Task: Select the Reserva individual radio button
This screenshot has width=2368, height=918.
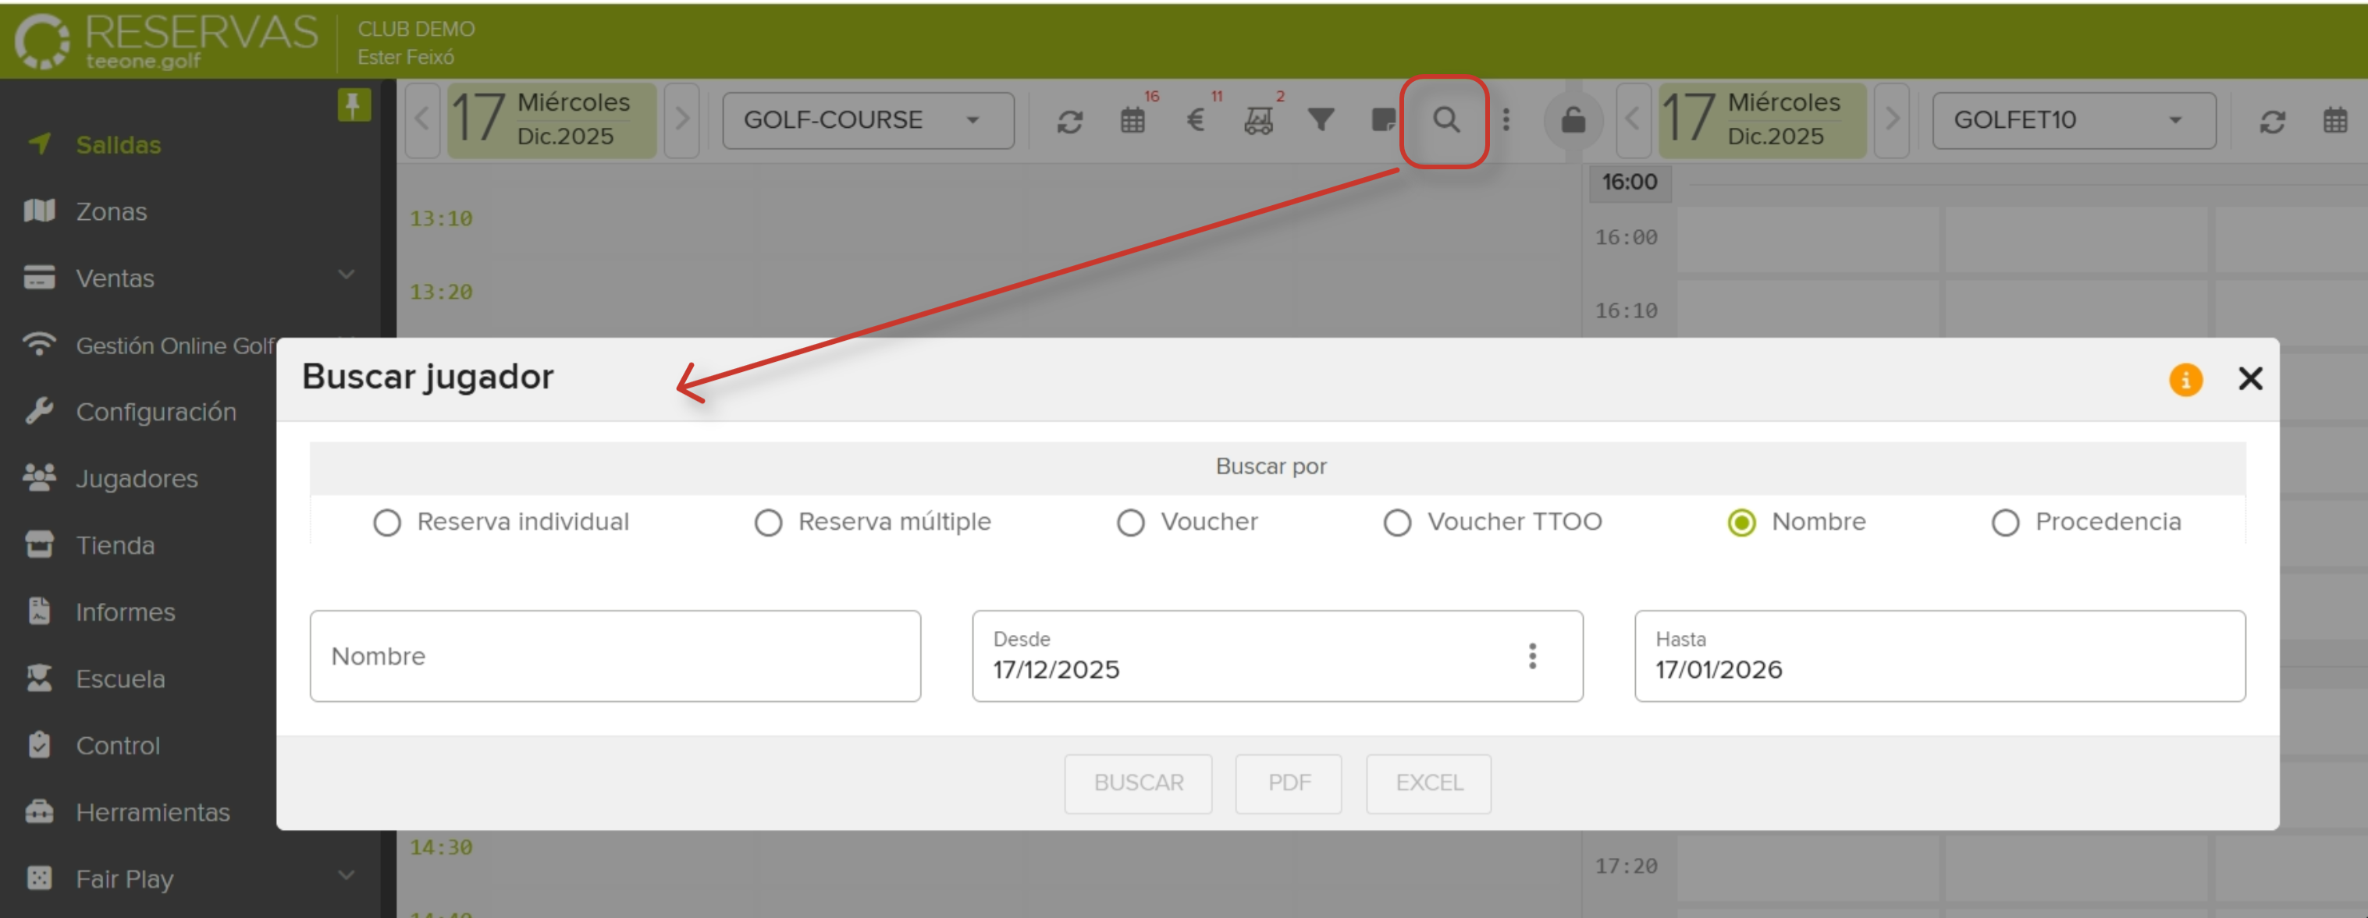Action: point(387,523)
